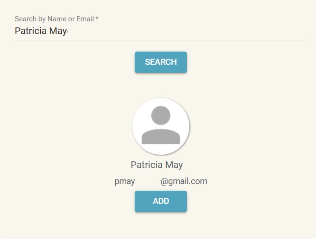Image resolution: width=316 pixels, height=239 pixels.
Task: Click the Search by Name or Email label
Action: click(x=56, y=19)
